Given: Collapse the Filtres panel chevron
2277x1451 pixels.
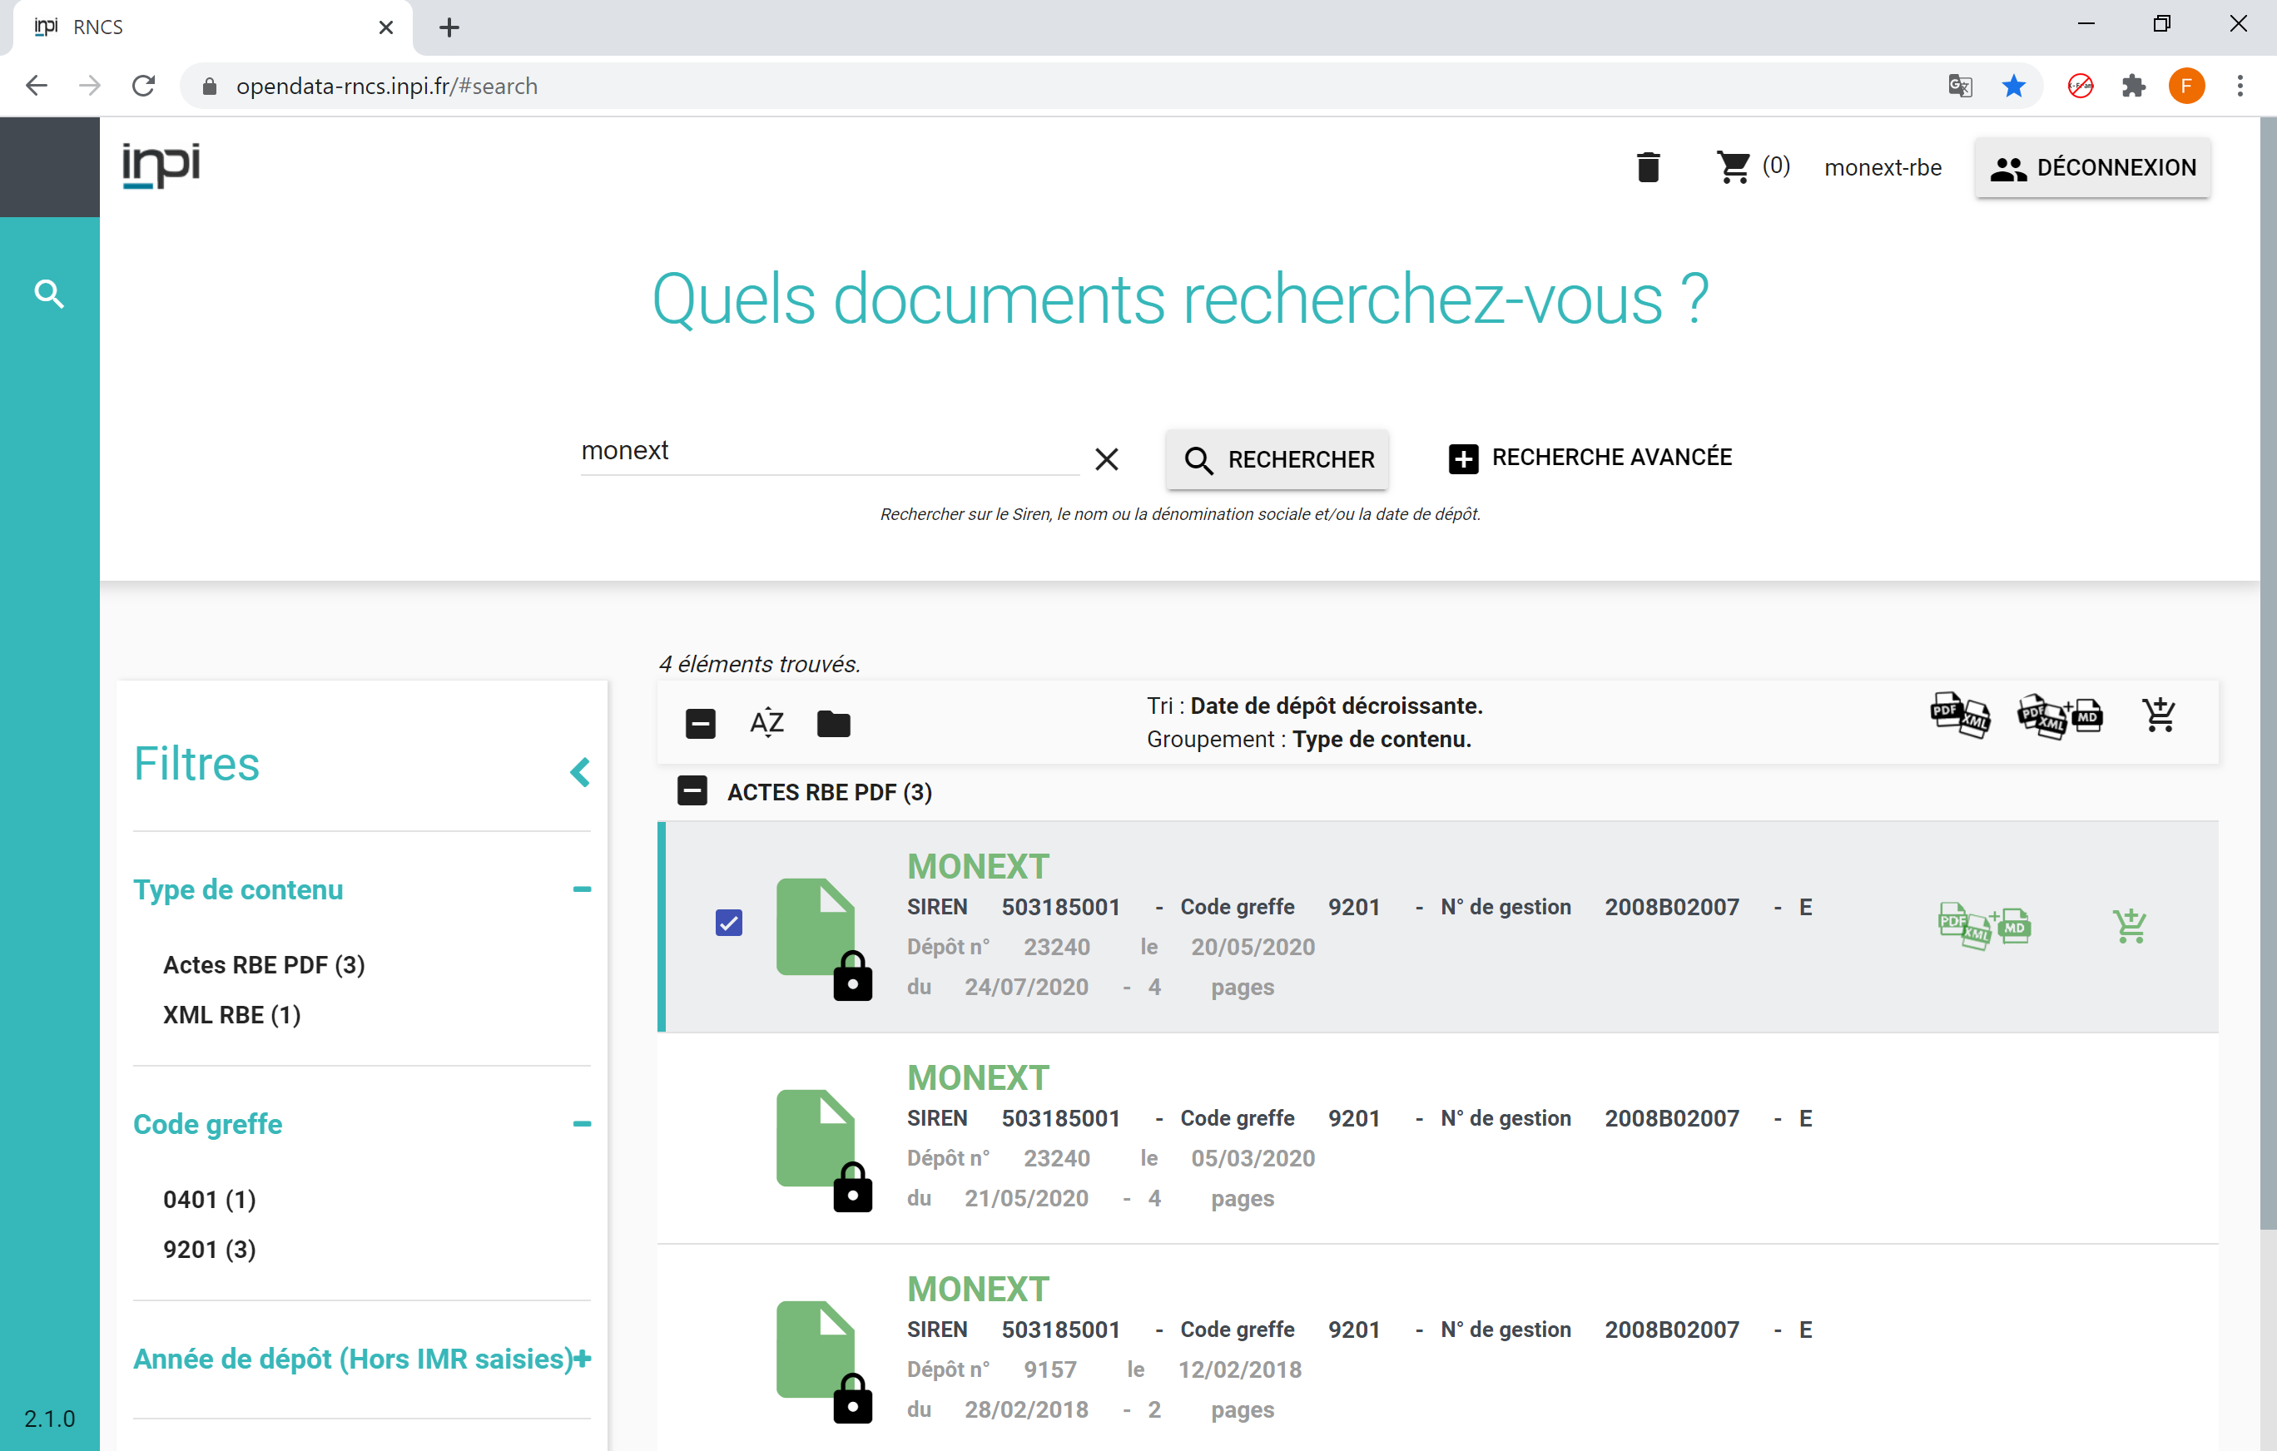Looking at the screenshot, I should pos(579,772).
